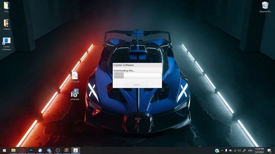Switch the ENG input language
The image size is (275, 154).
click(250, 151)
